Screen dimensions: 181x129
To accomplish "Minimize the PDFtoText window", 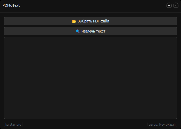I will pos(169,5).
